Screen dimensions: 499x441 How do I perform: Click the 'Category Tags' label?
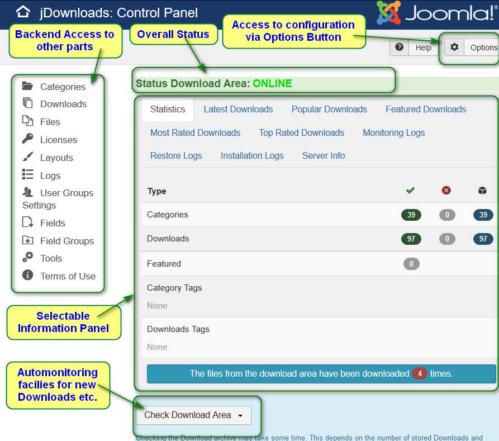click(174, 288)
